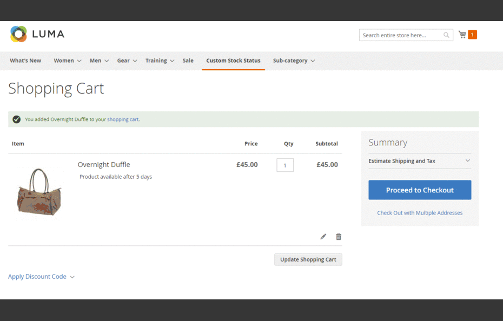The width and height of the screenshot is (503, 321).
Task: Select the Custom Stock Status menu item
Action: tap(233, 61)
